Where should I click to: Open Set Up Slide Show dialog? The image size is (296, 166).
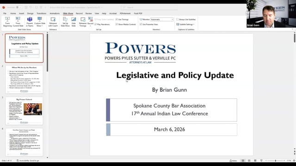(65, 22)
